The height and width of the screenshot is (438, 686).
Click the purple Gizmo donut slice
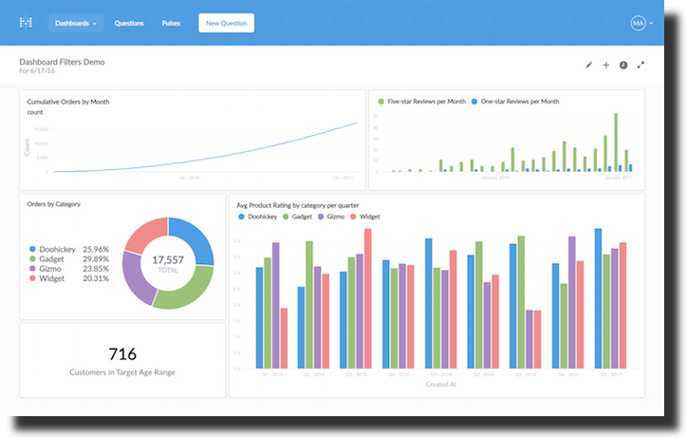click(137, 278)
